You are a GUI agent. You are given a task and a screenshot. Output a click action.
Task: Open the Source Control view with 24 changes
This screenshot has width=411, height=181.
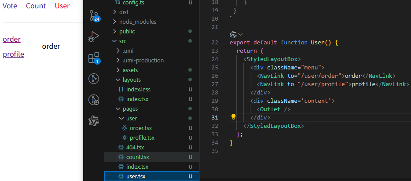coord(94,16)
